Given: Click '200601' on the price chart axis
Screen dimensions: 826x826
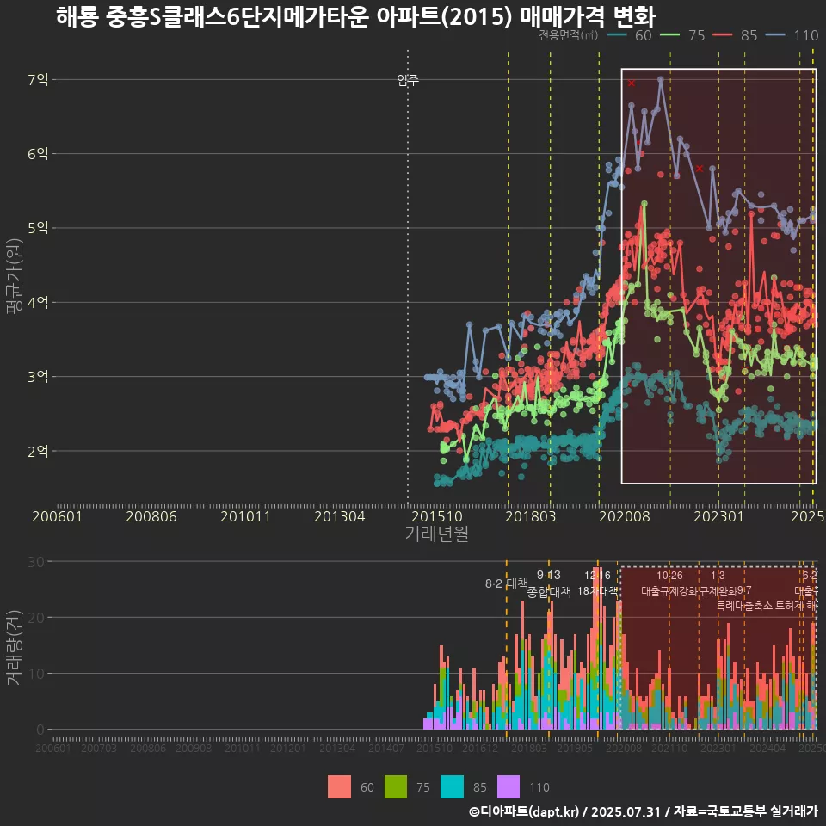Looking at the screenshot, I should [x=57, y=516].
